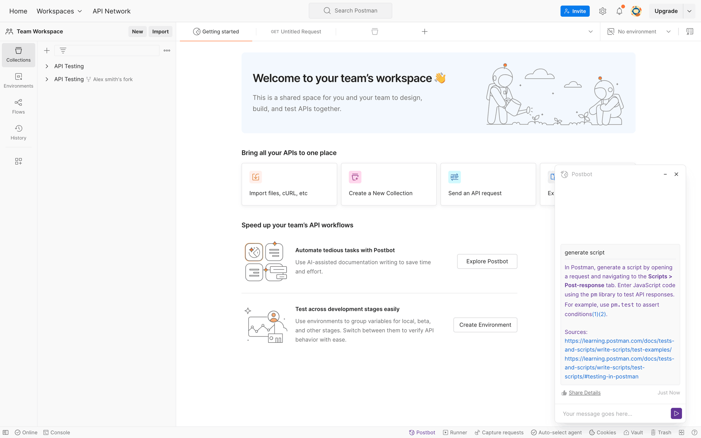The width and height of the screenshot is (701, 438).
Task: Open the Send an API request card
Action: tap(488, 184)
